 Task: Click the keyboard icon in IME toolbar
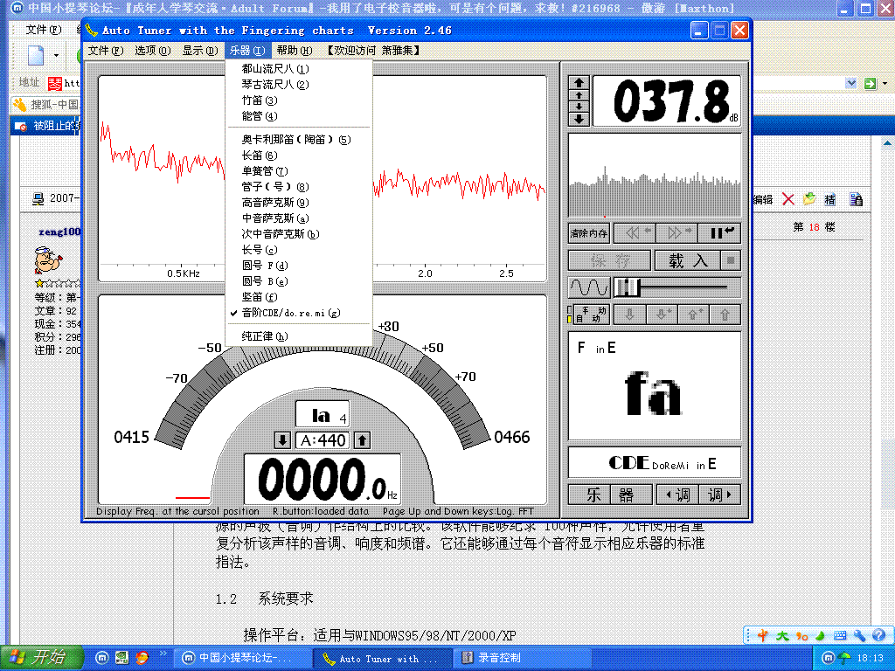840,635
